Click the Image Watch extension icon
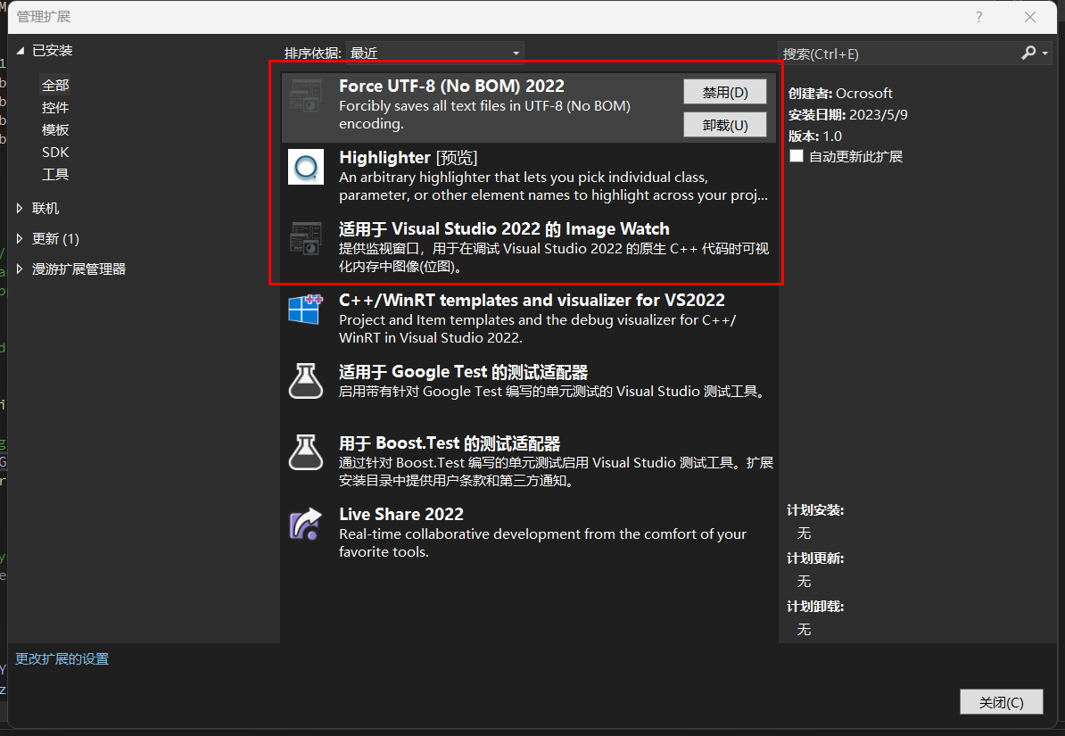 click(x=306, y=238)
